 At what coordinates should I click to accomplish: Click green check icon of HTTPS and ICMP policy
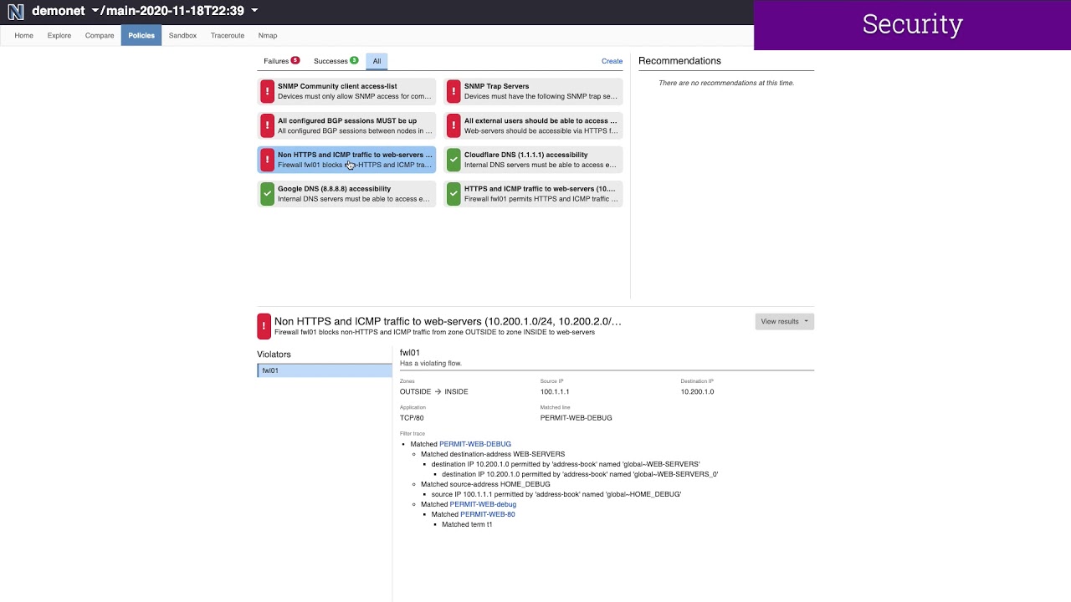(454, 194)
